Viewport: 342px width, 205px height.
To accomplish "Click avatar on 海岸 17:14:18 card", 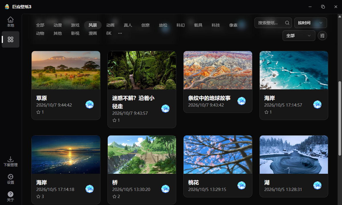I will (x=89, y=189).
